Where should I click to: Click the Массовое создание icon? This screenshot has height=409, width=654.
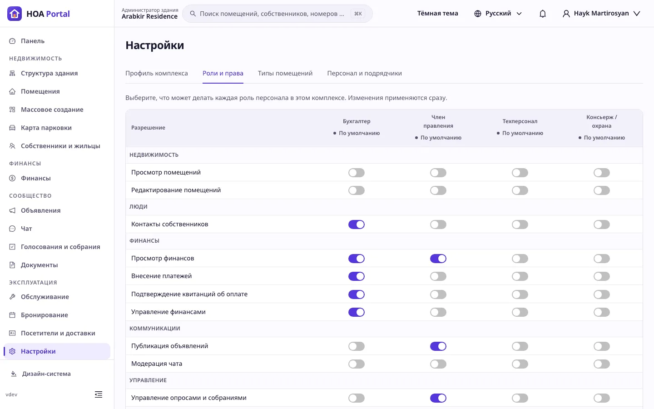pos(12,110)
